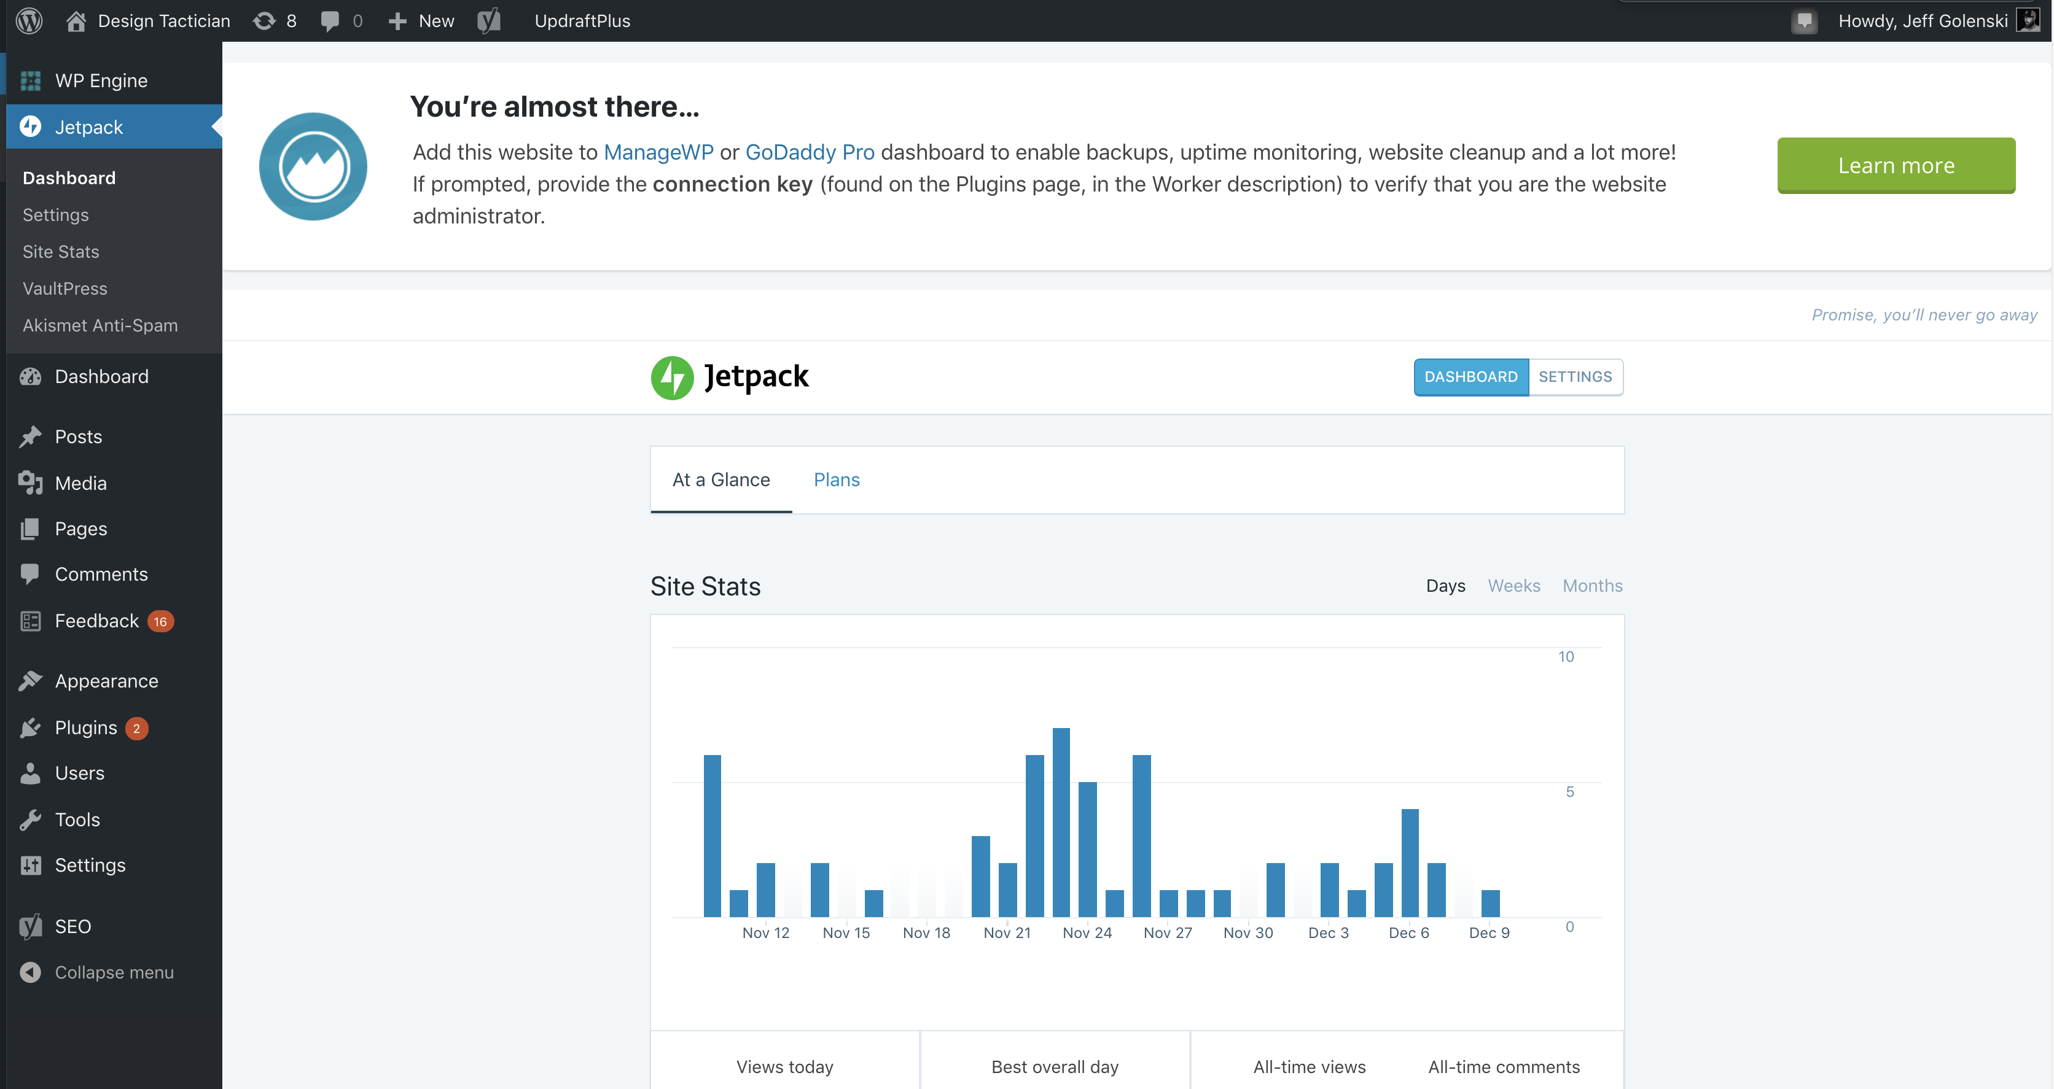The width and height of the screenshot is (2054, 1089).
Task: Click the Dashboard gauge sidebar icon
Action: point(30,377)
